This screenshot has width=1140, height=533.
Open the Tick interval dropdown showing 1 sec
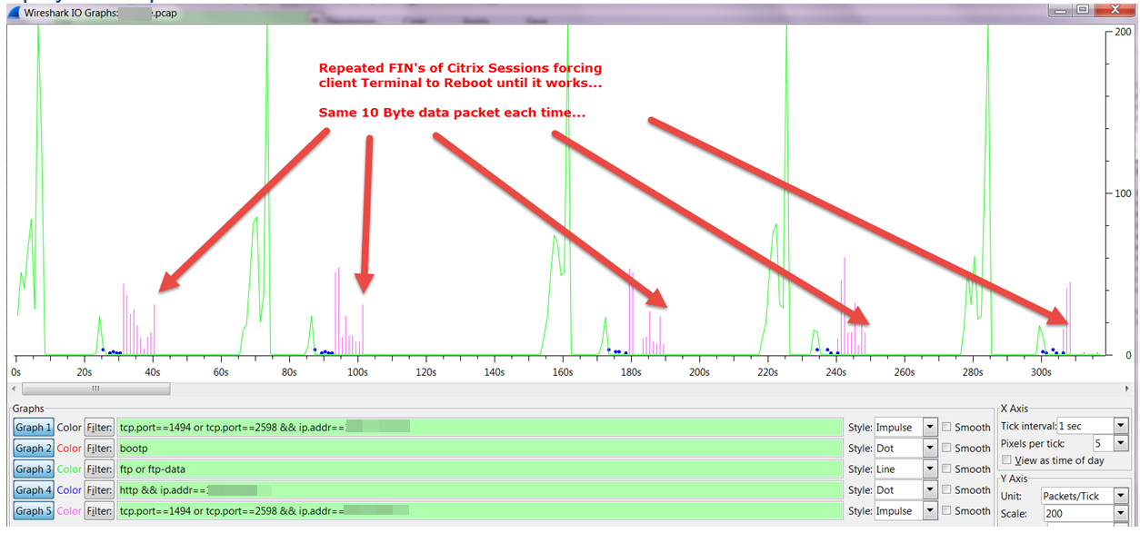coord(1121,426)
